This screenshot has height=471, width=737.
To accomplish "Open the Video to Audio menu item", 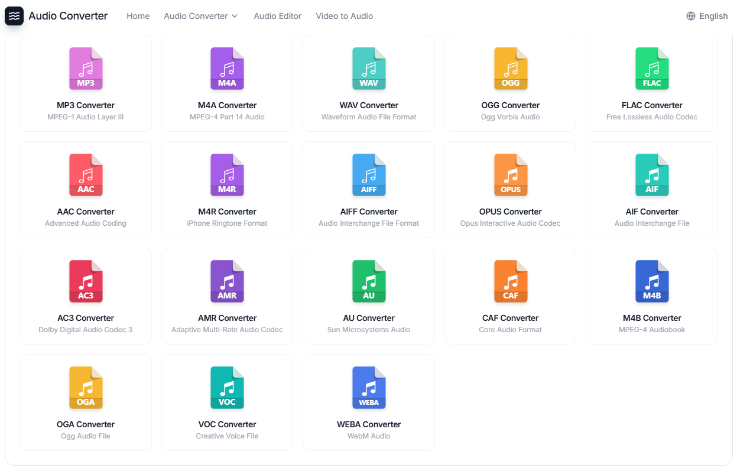I will (345, 16).
